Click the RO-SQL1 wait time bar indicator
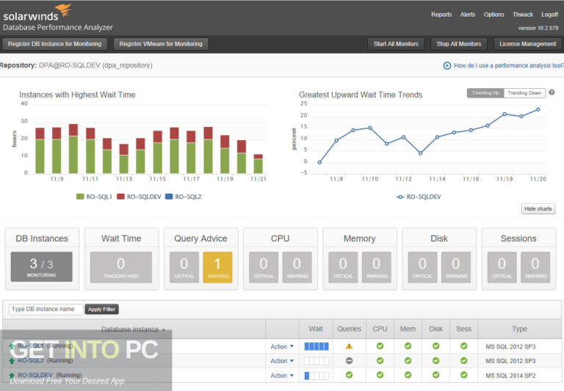 tap(317, 346)
